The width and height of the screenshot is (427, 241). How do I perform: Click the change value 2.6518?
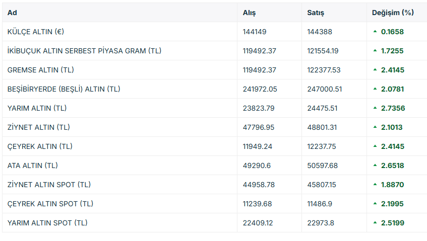point(392,166)
